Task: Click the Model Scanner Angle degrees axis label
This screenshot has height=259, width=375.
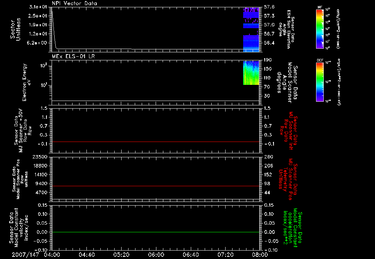Action: pos(288,83)
